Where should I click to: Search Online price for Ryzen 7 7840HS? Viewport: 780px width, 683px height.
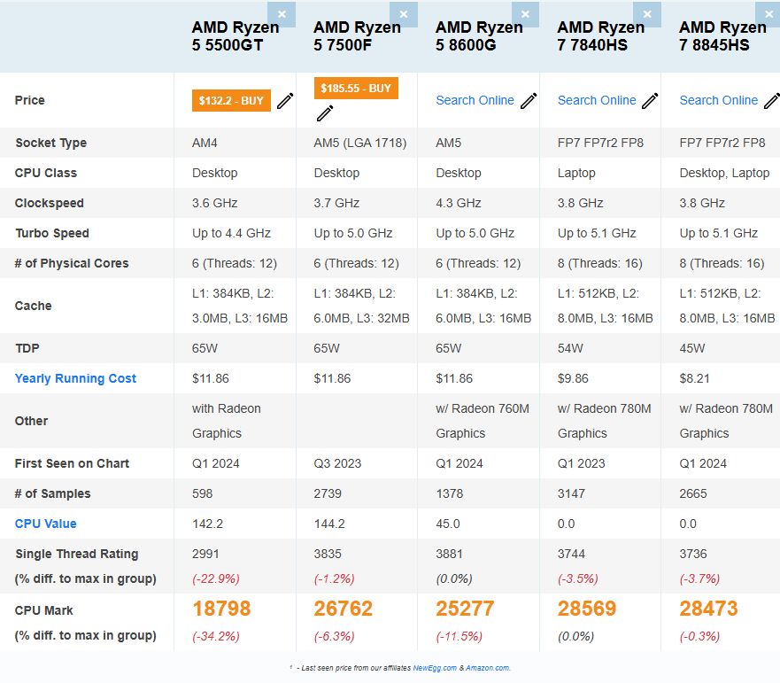click(x=597, y=101)
